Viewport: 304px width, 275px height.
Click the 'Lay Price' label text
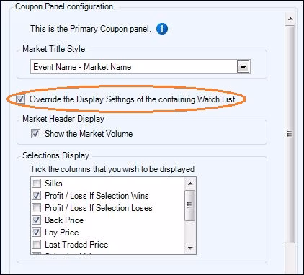click(x=62, y=233)
